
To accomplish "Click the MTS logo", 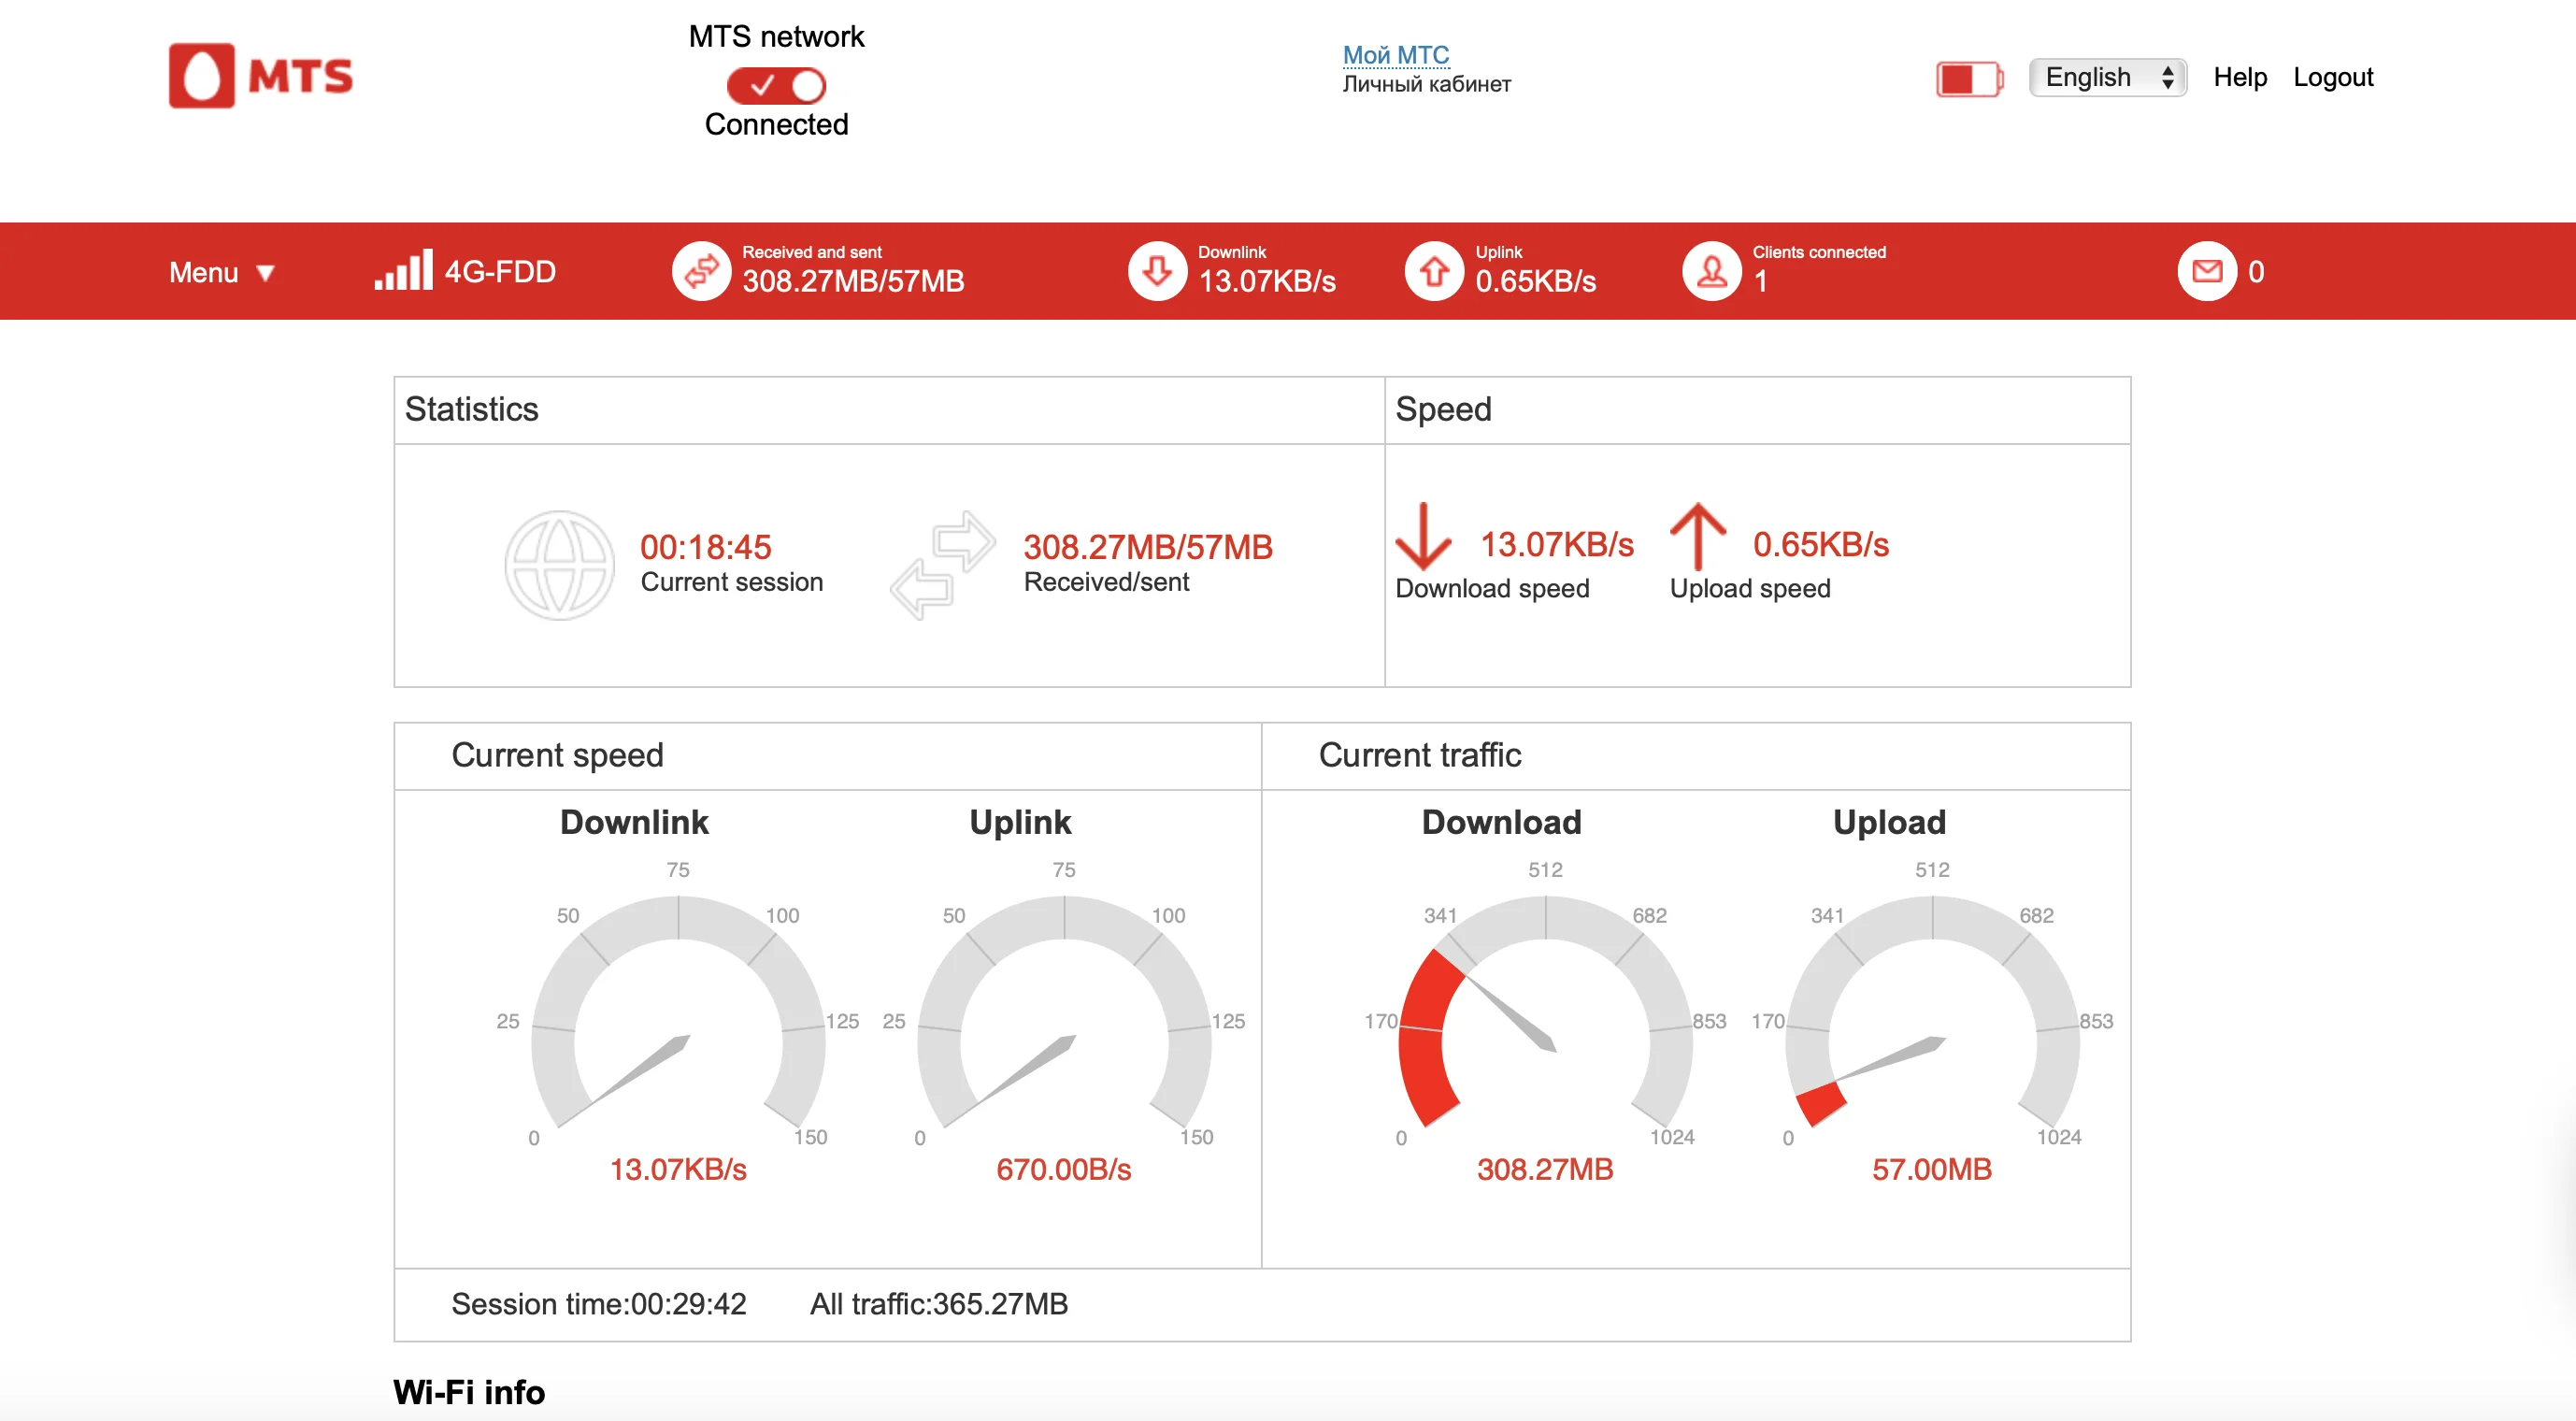I will pyautogui.click(x=261, y=76).
